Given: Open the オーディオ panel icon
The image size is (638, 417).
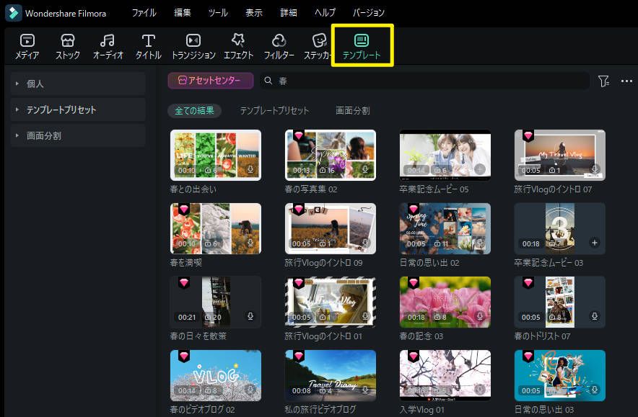Looking at the screenshot, I should 107,45.
